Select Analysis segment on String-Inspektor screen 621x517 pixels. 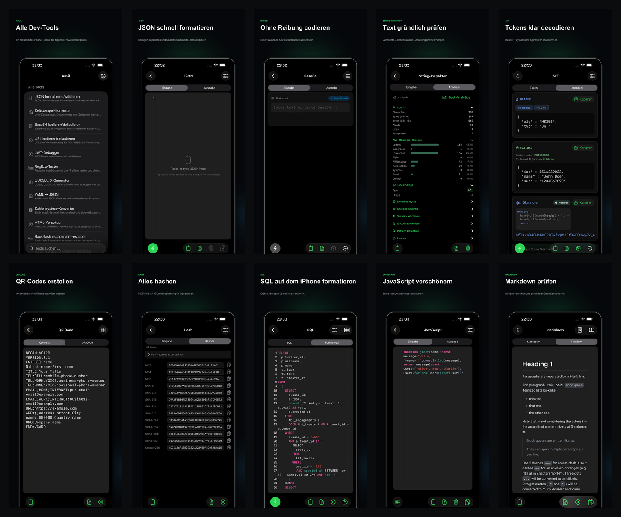(x=454, y=87)
